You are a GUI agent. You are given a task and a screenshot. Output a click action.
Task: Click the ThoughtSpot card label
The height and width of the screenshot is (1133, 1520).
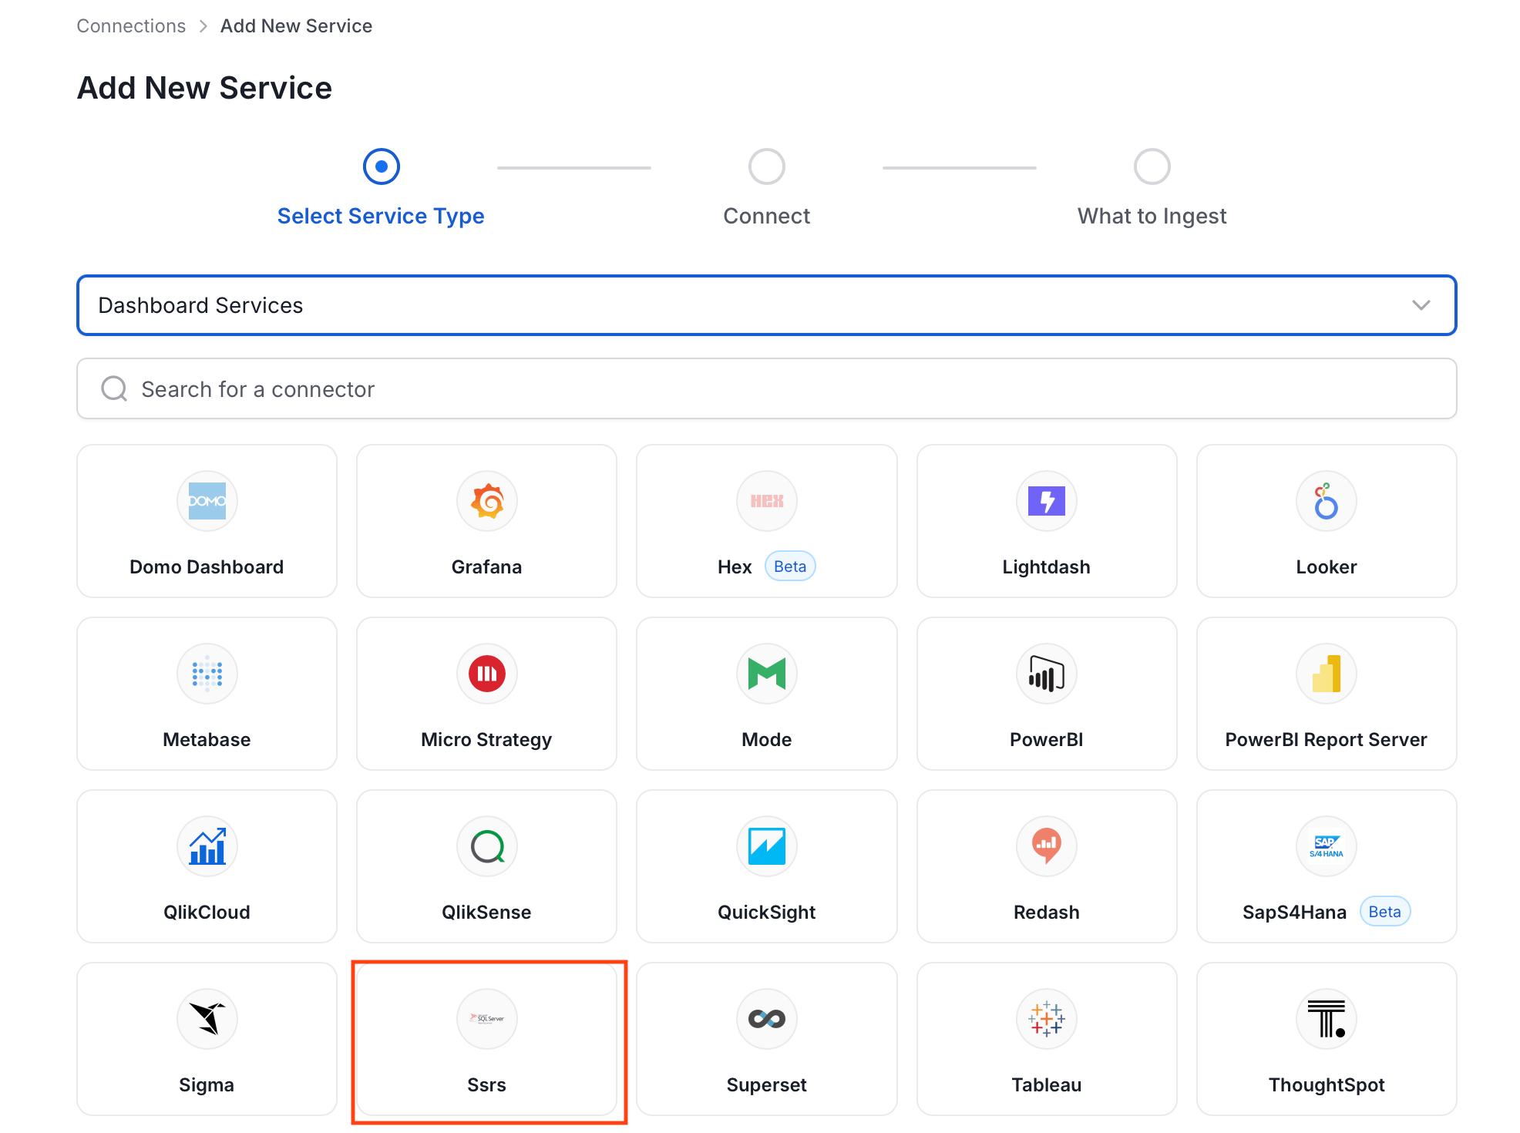pos(1327,1085)
